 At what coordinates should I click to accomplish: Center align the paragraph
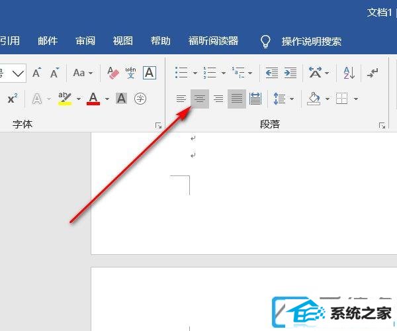point(200,99)
